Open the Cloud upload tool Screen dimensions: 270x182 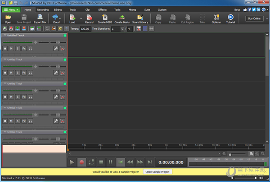(x=55, y=19)
